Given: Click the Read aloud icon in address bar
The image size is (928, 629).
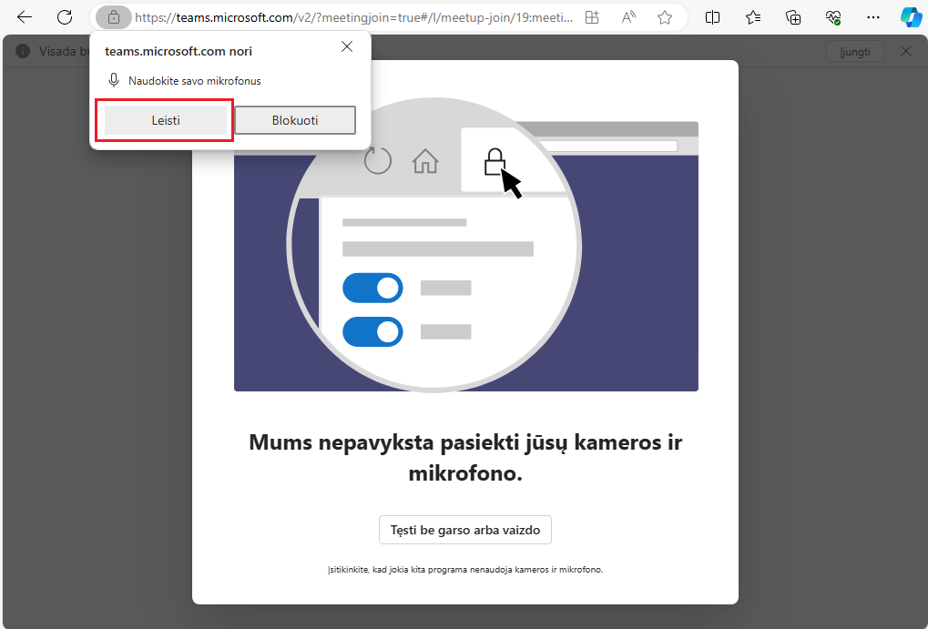Looking at the screenshot, I should 628,17.
